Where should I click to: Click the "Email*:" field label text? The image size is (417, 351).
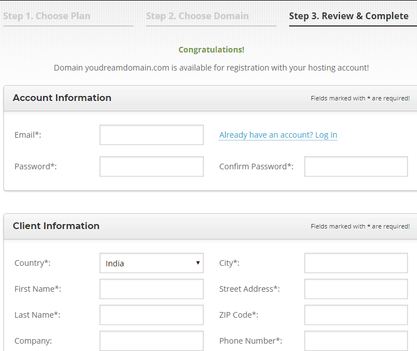pos(28,135)
